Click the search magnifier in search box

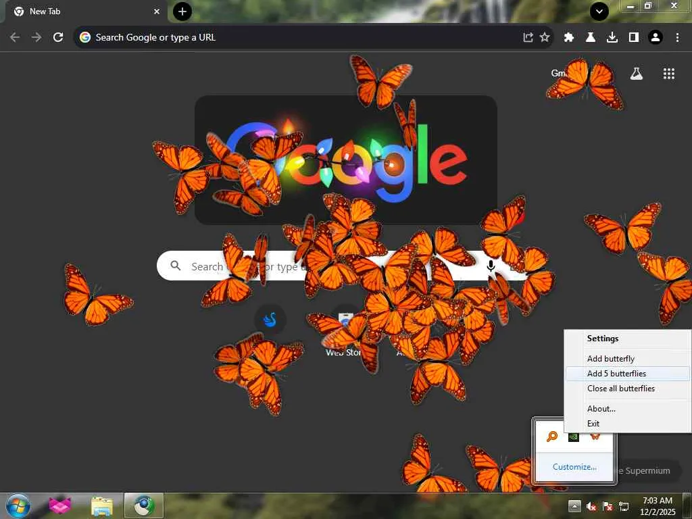(x=176, y=266)
